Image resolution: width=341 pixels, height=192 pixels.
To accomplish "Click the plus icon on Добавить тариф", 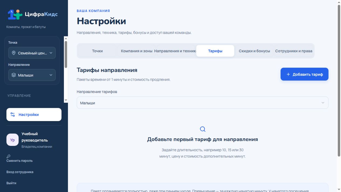I will click(x=288, y=74).
